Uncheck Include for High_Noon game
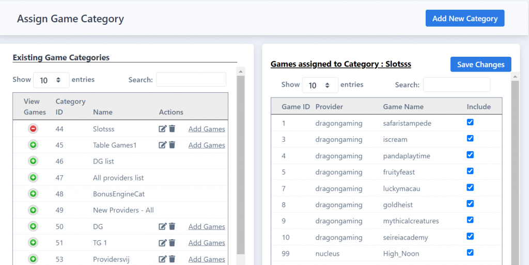Image resolution: width=529 pixels, height=265 pixels. tap(470, 253)
